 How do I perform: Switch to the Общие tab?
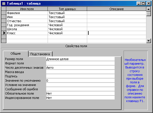click(16, 53)
